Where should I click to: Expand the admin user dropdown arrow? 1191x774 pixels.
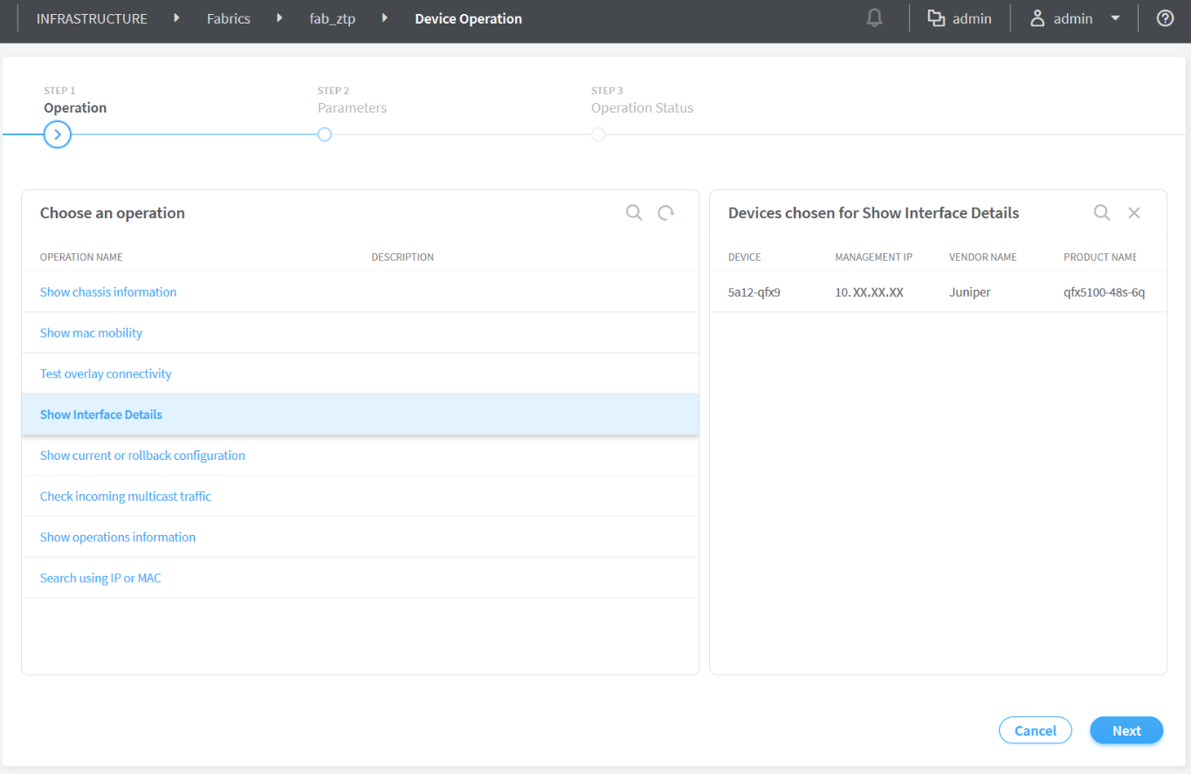[1115, 18]
